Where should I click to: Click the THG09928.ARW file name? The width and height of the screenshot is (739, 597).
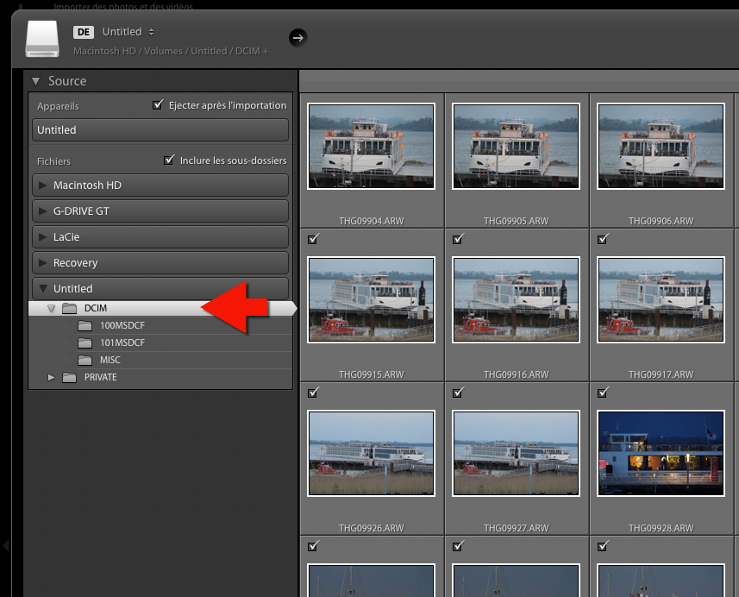[x=661, y=528]
